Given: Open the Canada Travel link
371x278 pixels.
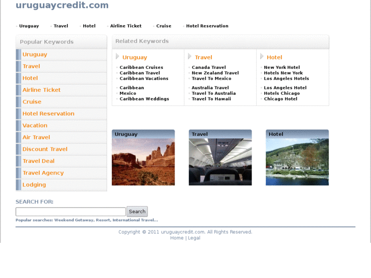Looking at the screenshot, I should coord(209,67).
